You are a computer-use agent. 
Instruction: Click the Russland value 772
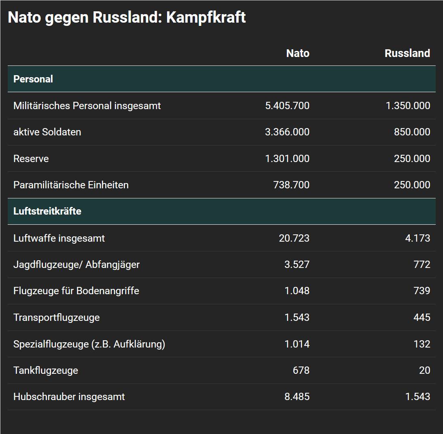tap(422, 265)
